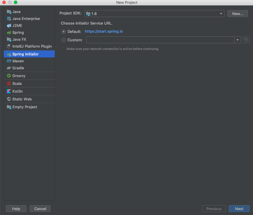This screenshot has height=215, width=253.
Task: Click the Spring leaf icon
Action: click(x=9, y=33)
